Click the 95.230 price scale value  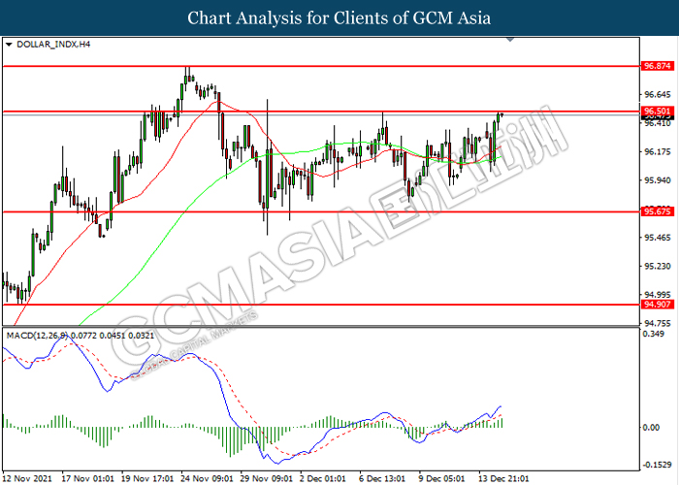coord(658,267)
